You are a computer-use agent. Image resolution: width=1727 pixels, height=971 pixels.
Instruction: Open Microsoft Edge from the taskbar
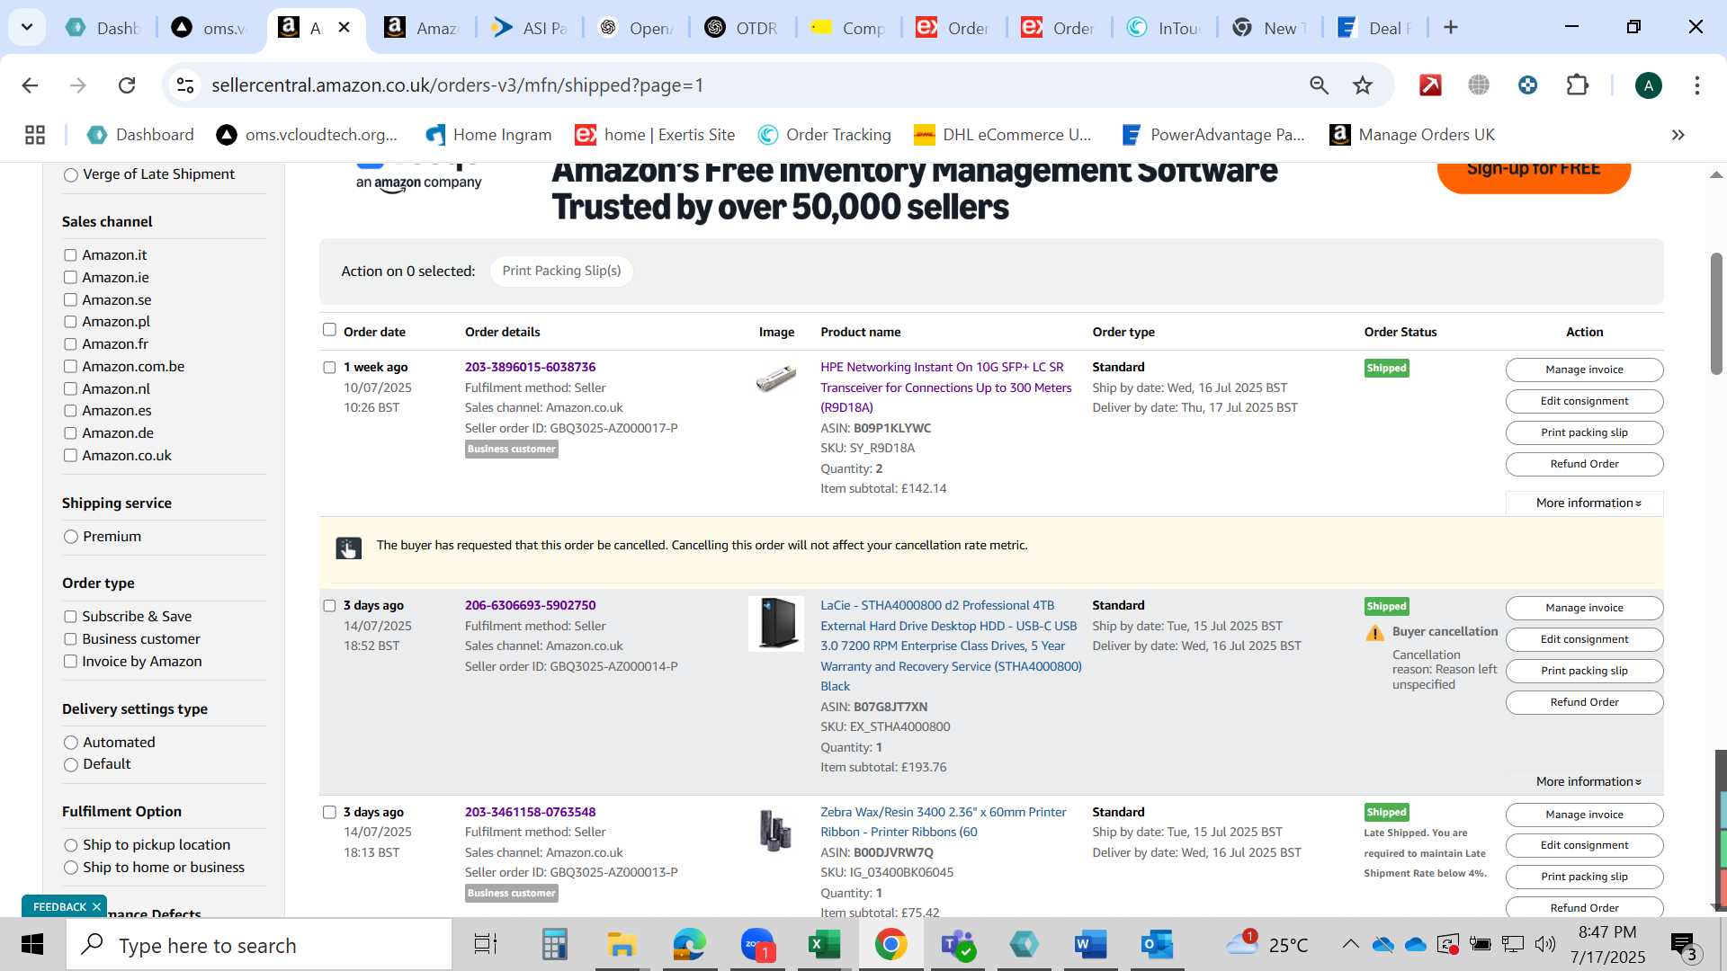[x=690, y=945]
